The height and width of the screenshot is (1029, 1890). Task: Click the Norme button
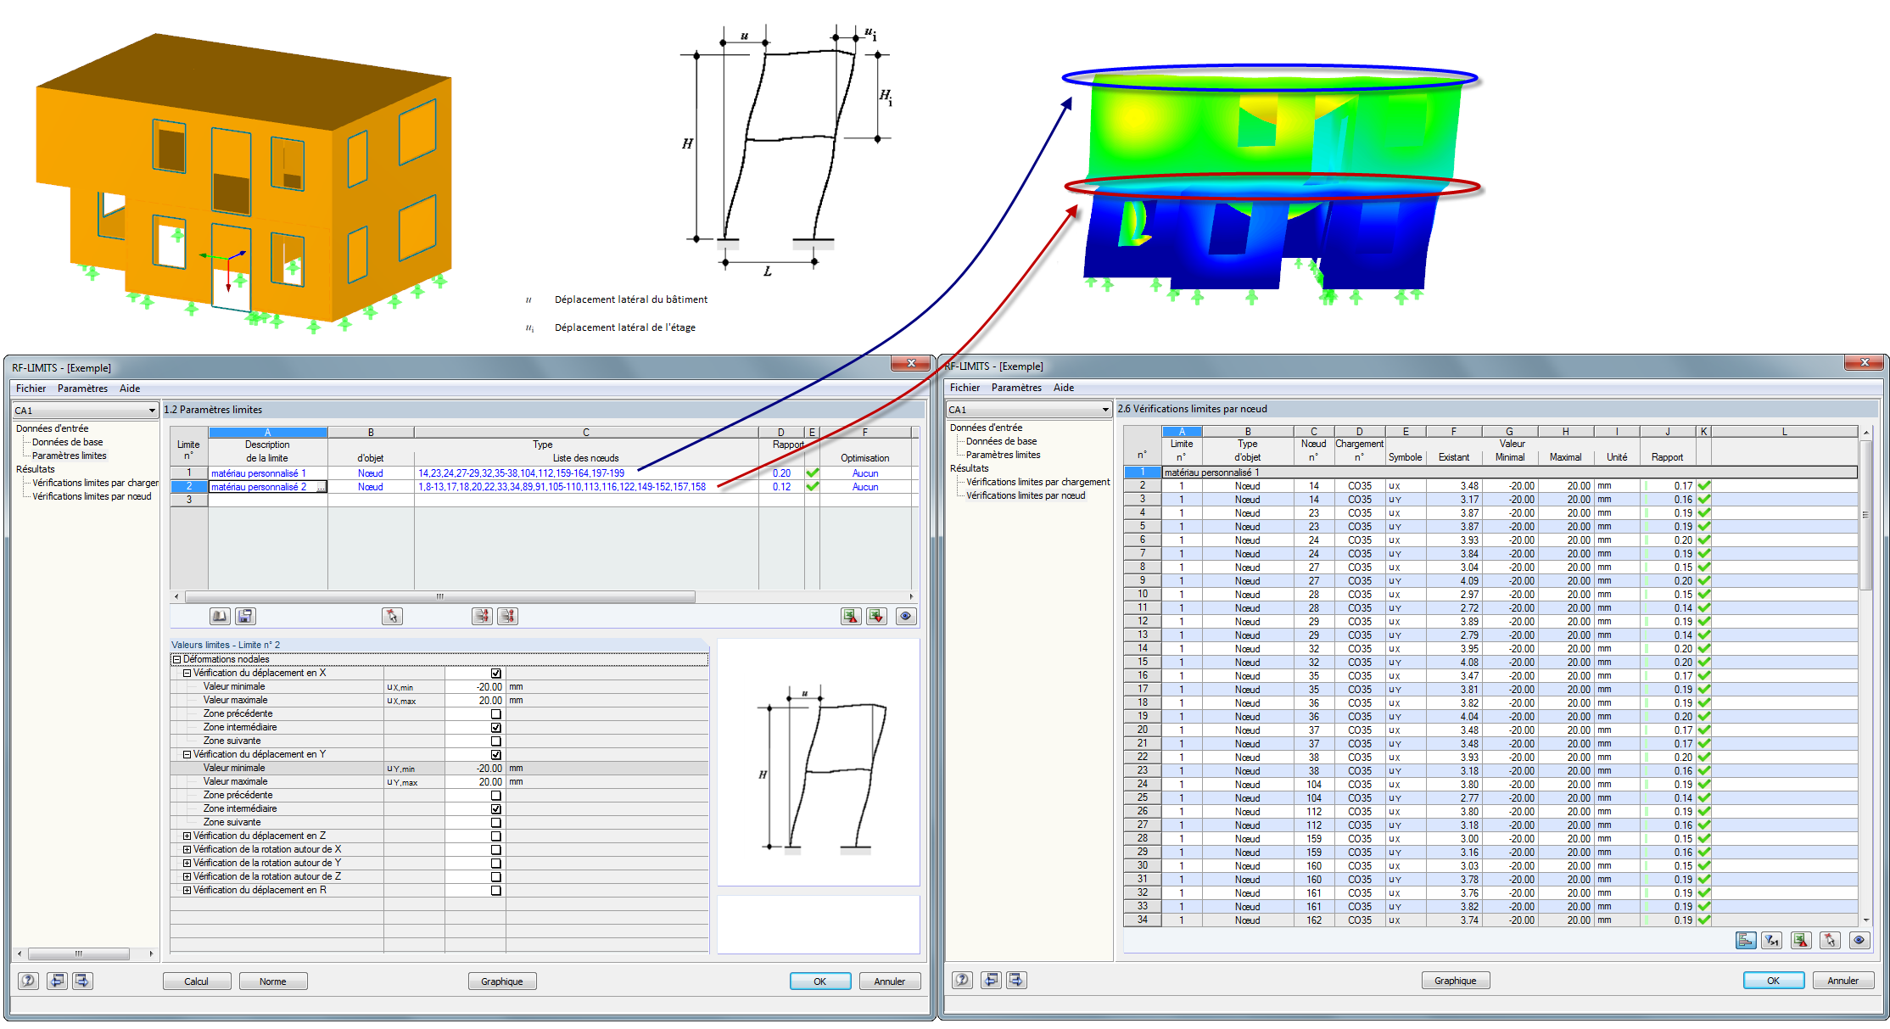[x=272, y=981]
